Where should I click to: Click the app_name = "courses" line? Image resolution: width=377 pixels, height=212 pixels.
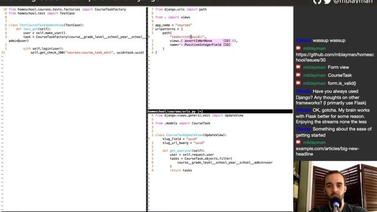(x=173, y=25)
